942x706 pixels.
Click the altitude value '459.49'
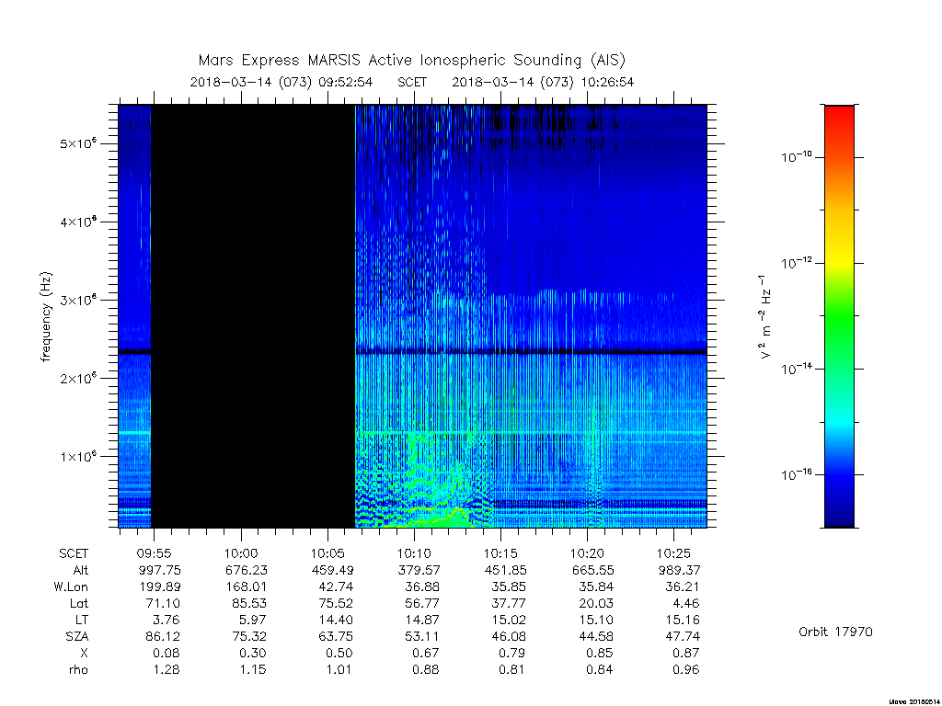pyautogui.click(x=332, y=570)
